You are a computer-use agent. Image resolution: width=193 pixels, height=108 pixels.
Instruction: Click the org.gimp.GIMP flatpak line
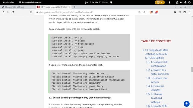point(76,83)
